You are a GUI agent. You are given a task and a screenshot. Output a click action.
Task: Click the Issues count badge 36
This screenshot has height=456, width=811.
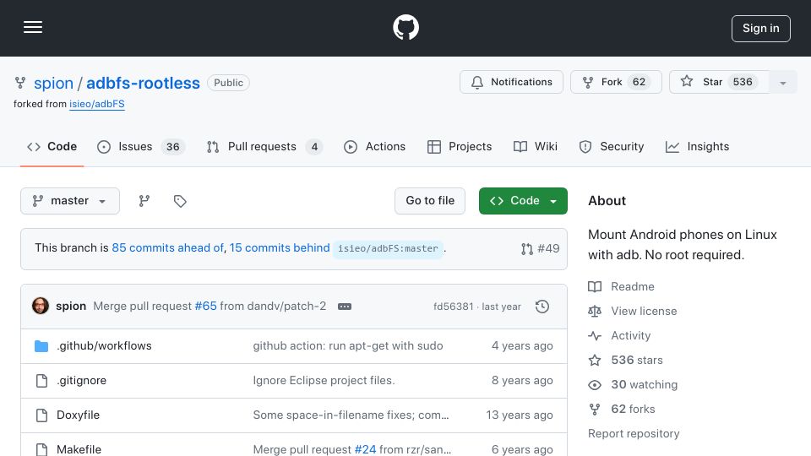[x=172, y=147]
